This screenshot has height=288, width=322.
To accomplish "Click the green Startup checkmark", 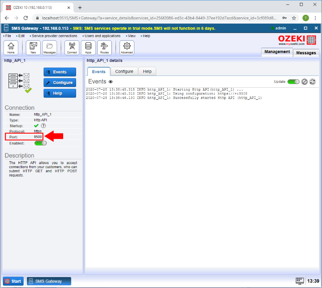I will [36, 125].
